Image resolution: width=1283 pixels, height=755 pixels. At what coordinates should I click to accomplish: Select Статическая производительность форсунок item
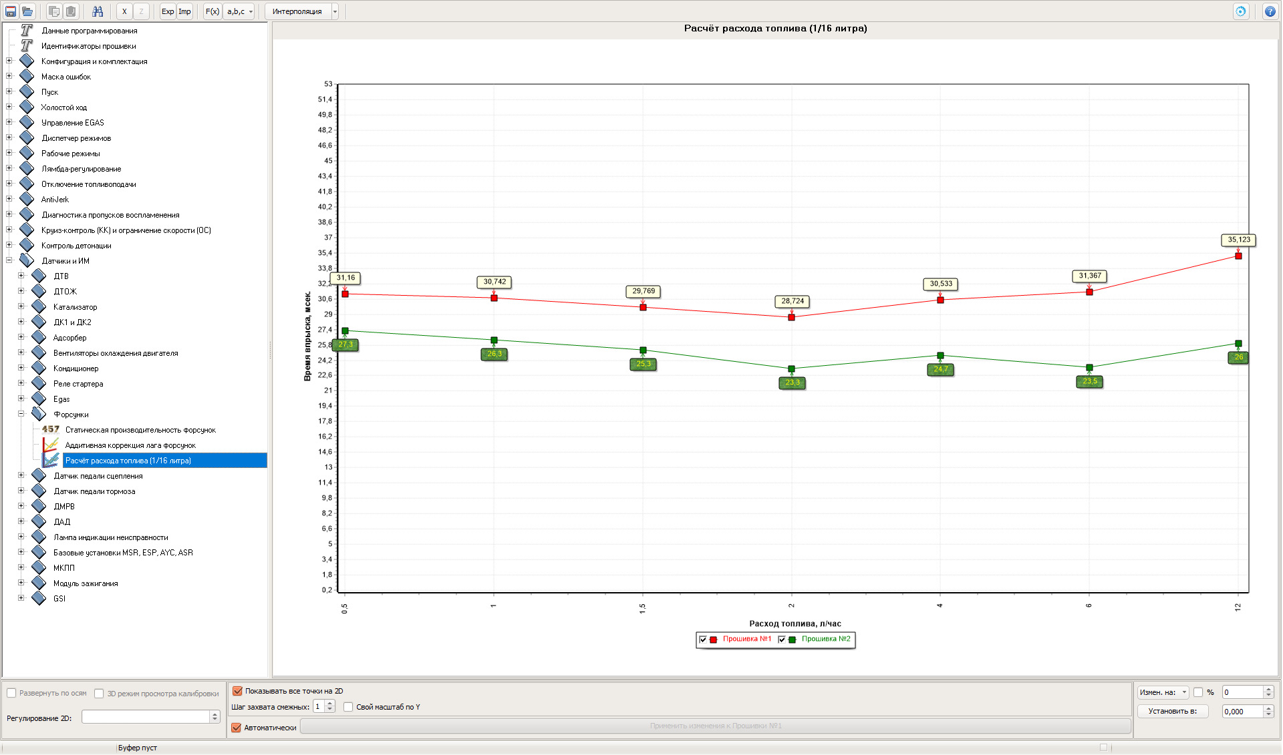point(140,430)
